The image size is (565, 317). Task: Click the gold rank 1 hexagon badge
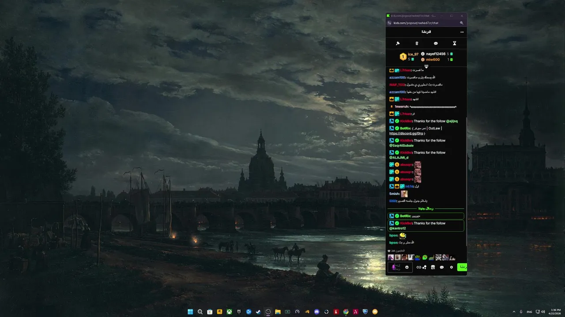tap(403, 57)
